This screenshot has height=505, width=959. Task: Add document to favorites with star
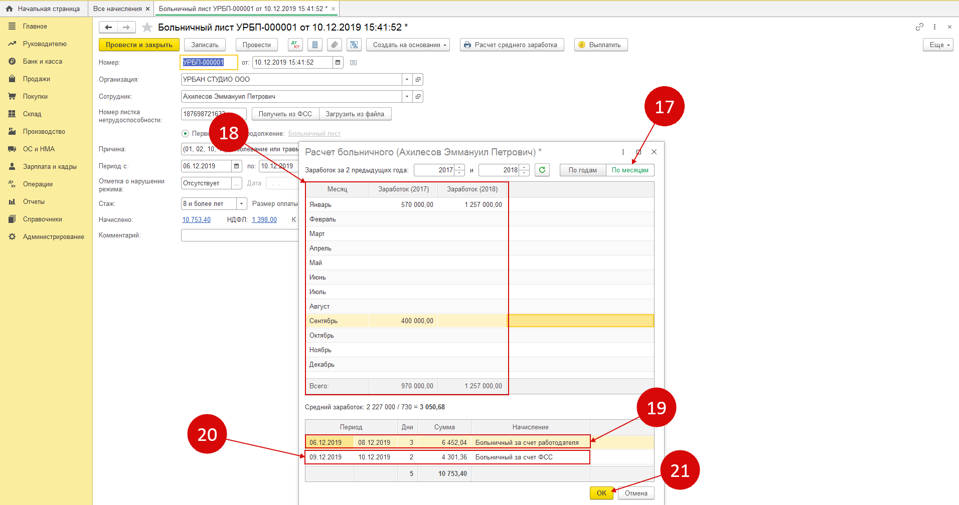coord(147,27)
